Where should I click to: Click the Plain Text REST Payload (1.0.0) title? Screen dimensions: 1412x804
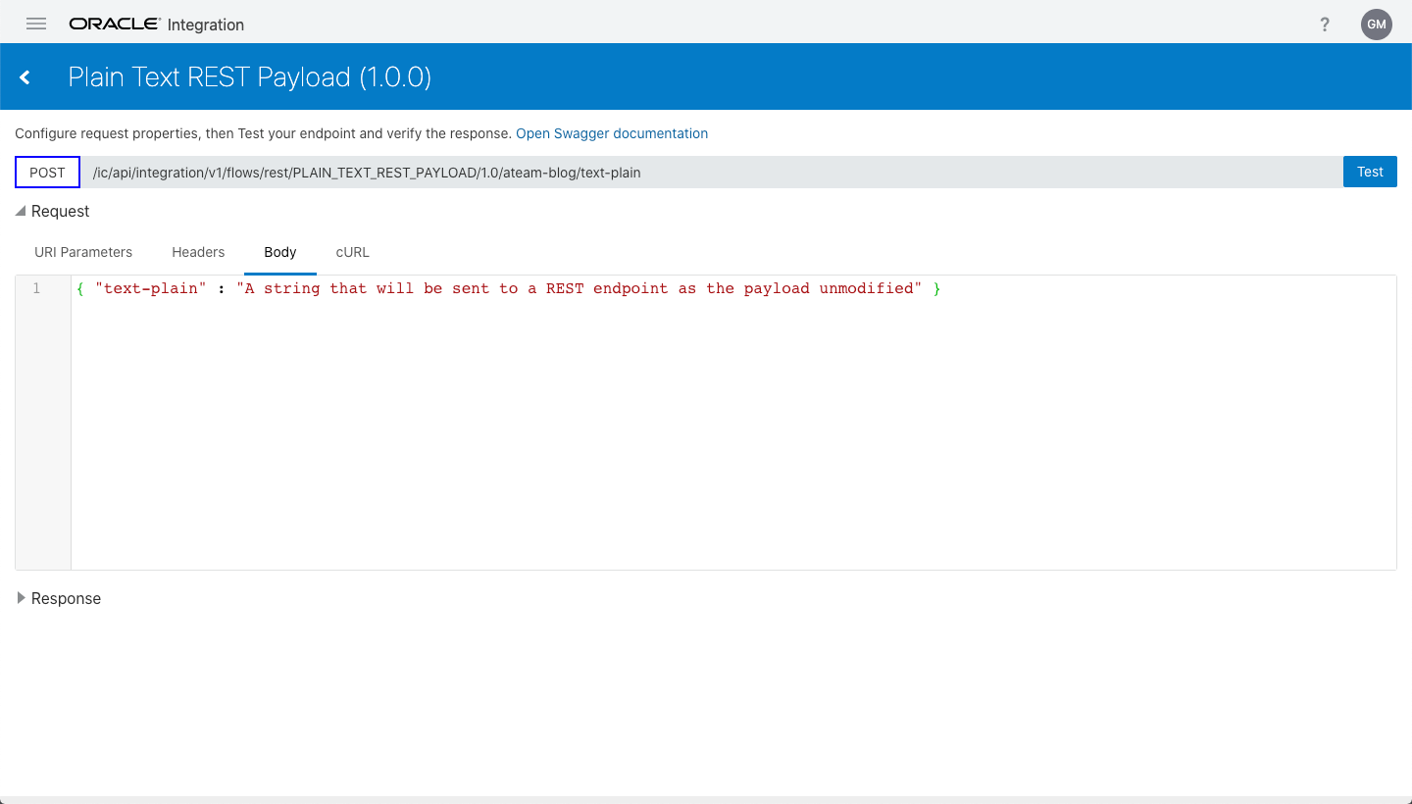[250, 77]
